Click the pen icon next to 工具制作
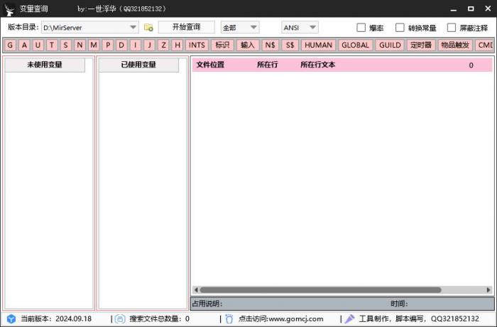Image resolution: width=497 pixels, height=327 pixels. tap(349, 319)
